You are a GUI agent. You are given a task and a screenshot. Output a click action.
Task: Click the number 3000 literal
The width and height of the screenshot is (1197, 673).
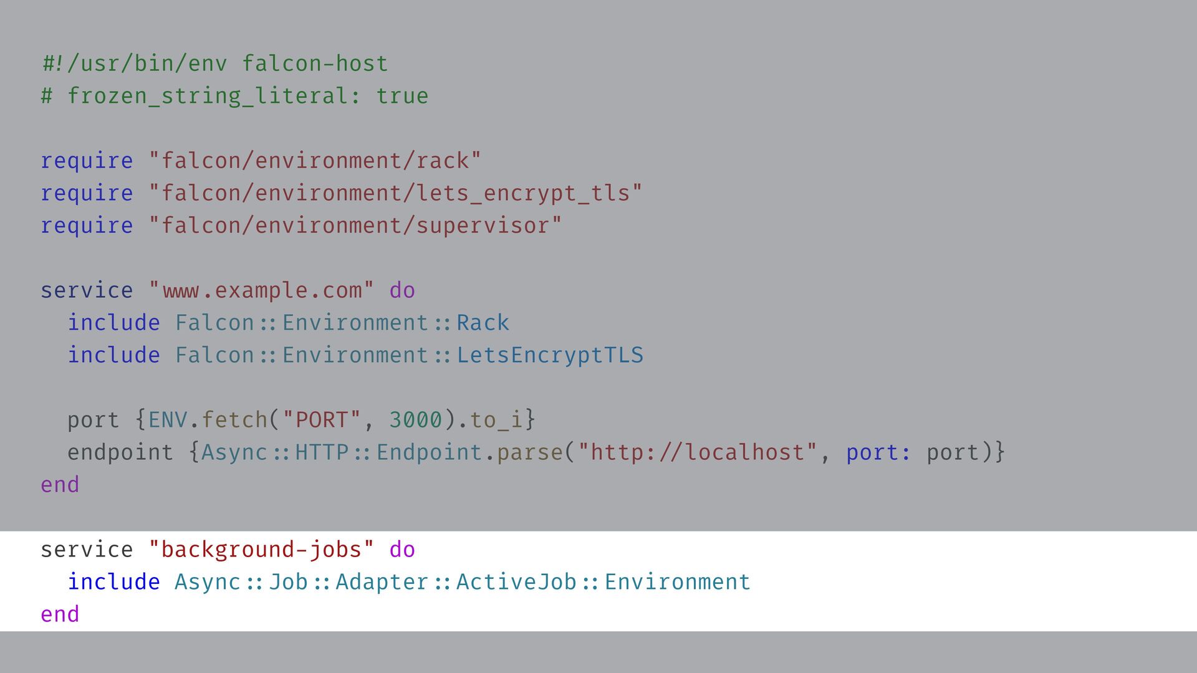415,420
